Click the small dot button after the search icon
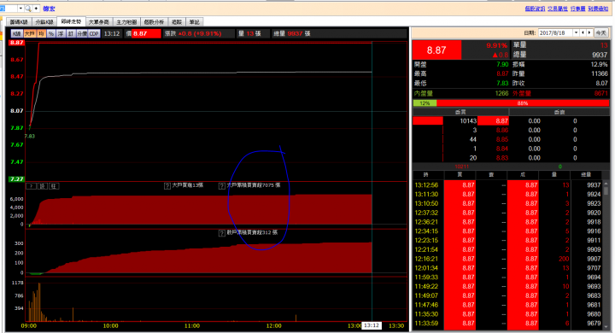 click(36, 9)
